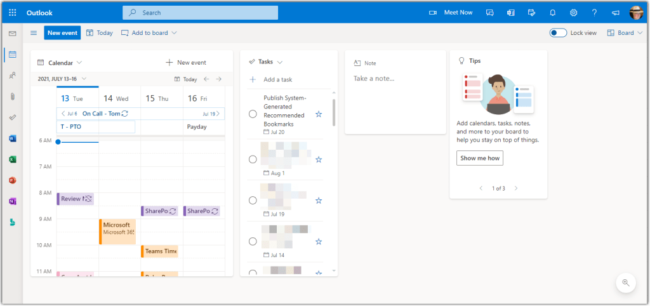Mark Publish System-Generated task complete

click(x=253, y=114)
